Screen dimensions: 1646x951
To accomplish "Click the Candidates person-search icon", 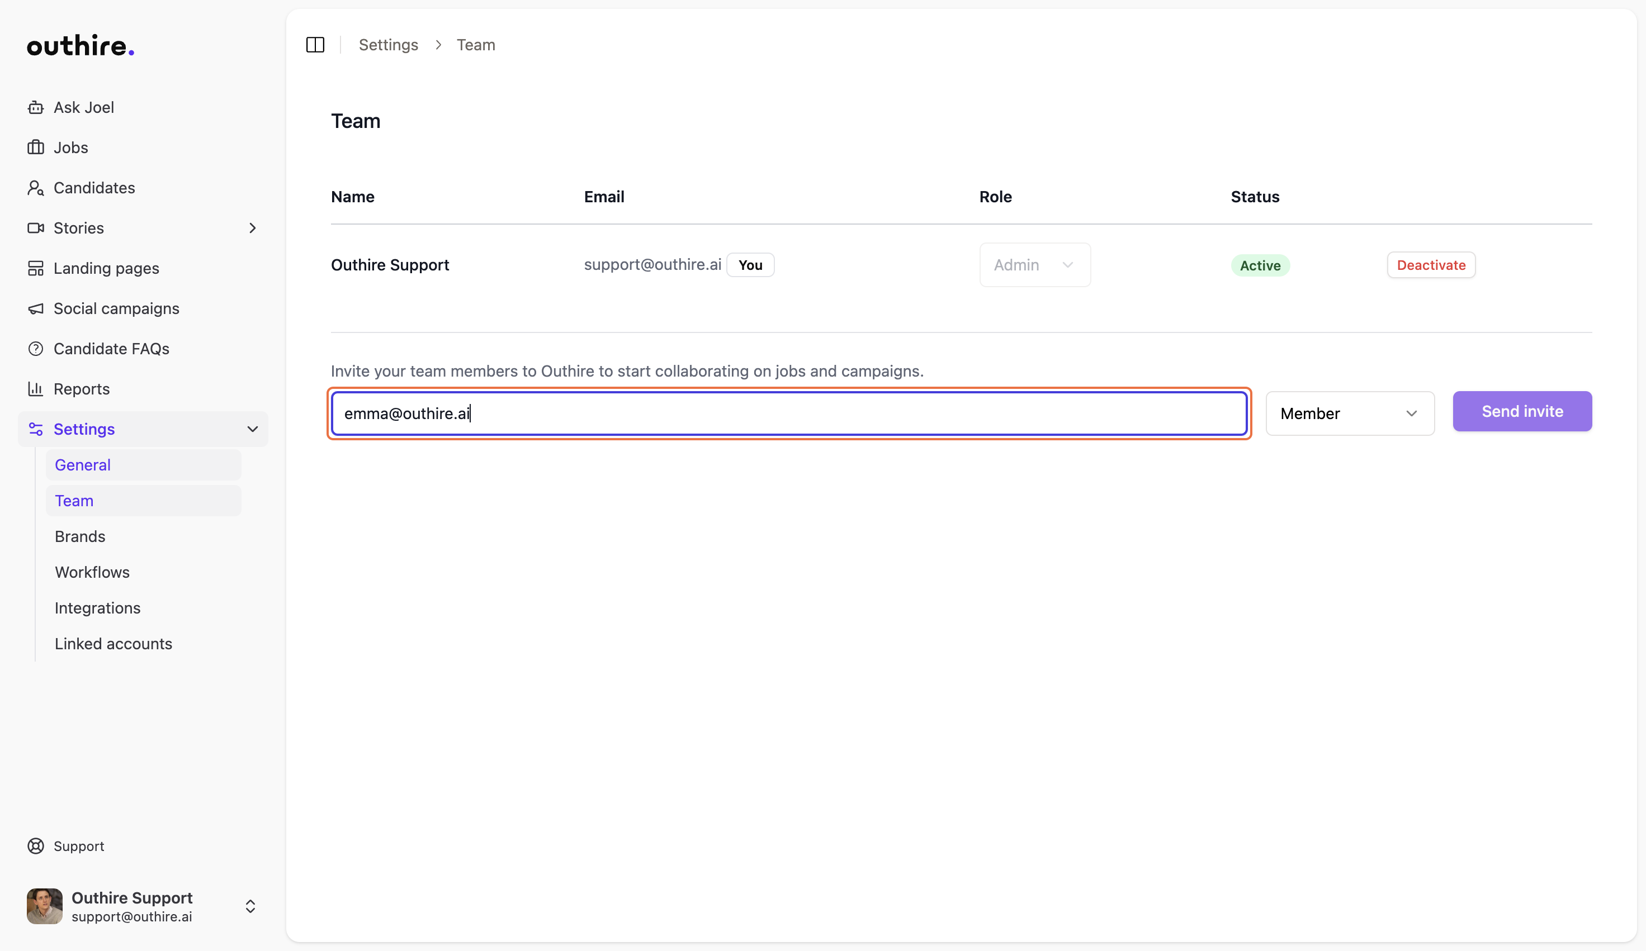I will [x=35, y=188].
